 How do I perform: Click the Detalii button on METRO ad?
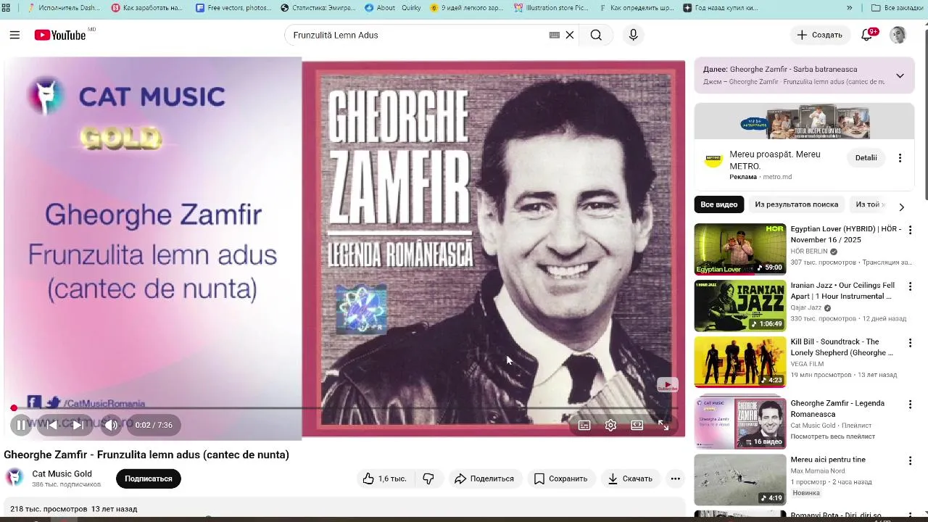tap(866, 157)
